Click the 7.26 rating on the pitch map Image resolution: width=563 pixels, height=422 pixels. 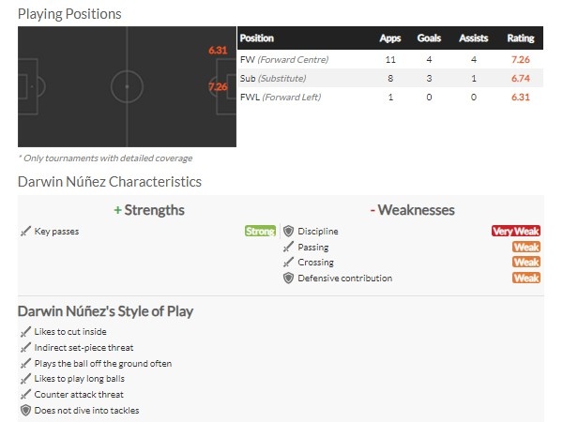(218, 87)
